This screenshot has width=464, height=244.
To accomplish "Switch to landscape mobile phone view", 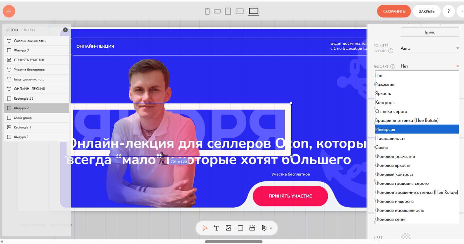I will click(217, 11).
